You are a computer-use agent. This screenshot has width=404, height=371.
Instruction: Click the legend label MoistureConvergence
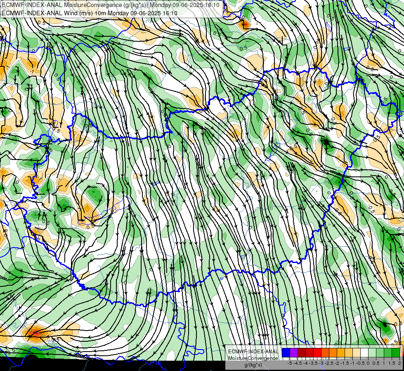point(253,358)
